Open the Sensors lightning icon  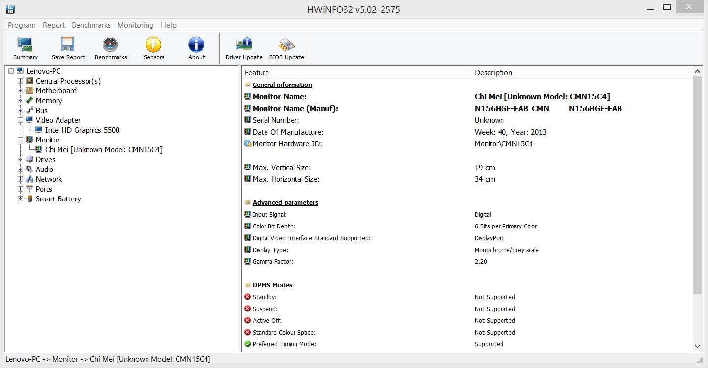click(153, 45)
